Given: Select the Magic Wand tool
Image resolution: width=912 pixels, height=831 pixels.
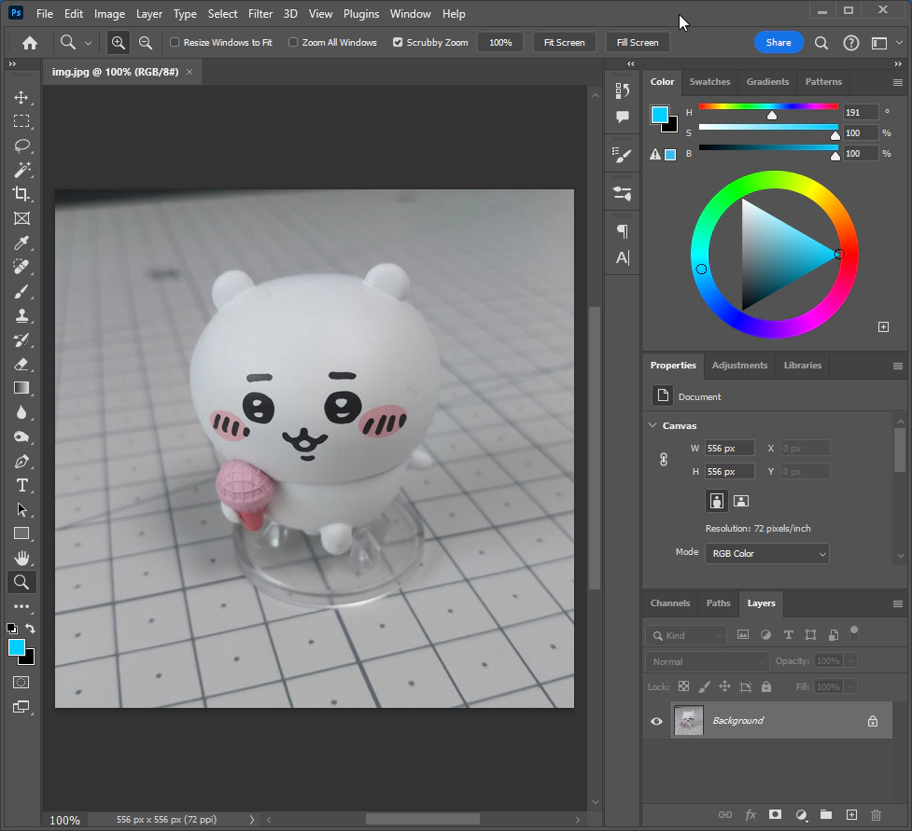Looking at the screenshot, I should 21,170.
